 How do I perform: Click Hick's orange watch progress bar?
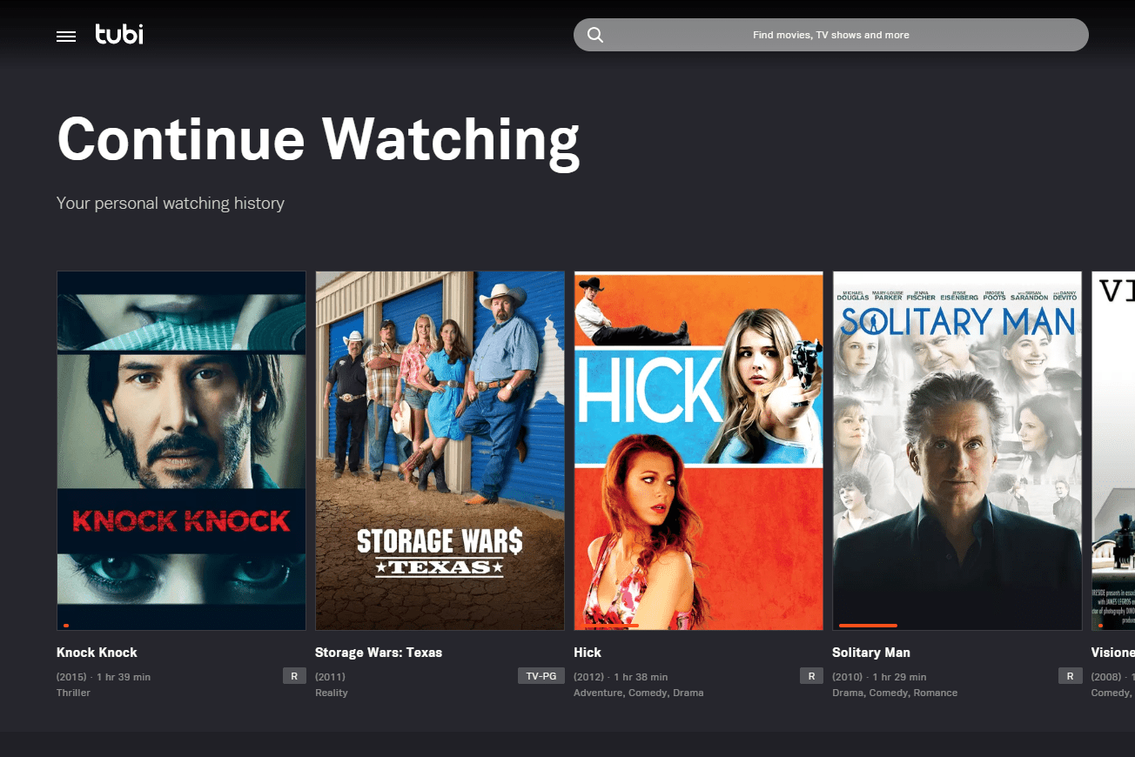click(x=612, y=626)
